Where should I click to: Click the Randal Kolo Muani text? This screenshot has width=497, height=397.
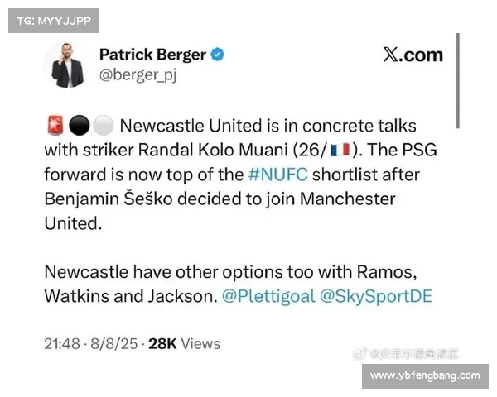pos(213,150)
